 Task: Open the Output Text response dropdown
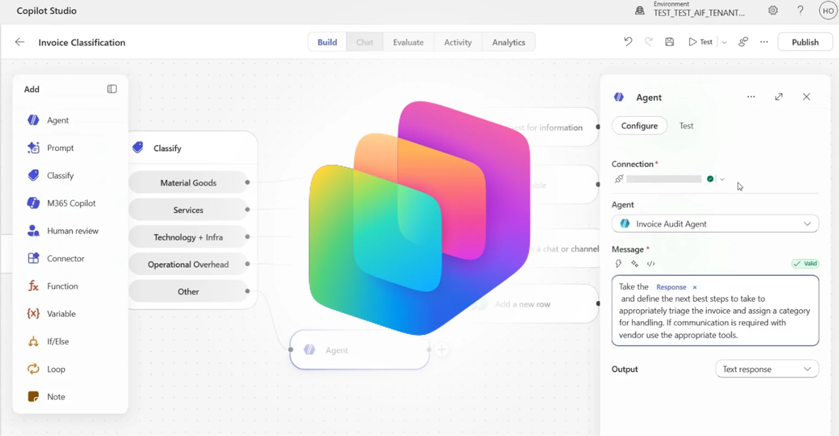[767, 369]
